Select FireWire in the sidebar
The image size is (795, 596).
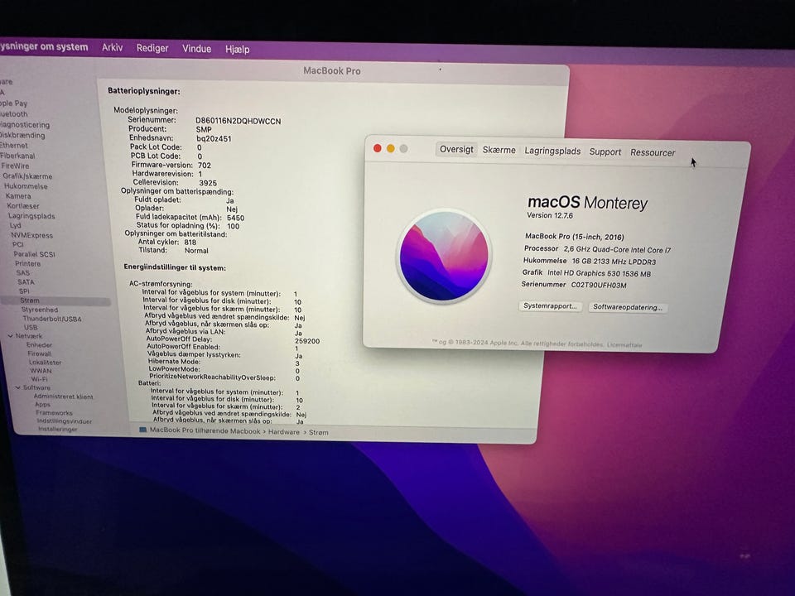pos(15,166)
